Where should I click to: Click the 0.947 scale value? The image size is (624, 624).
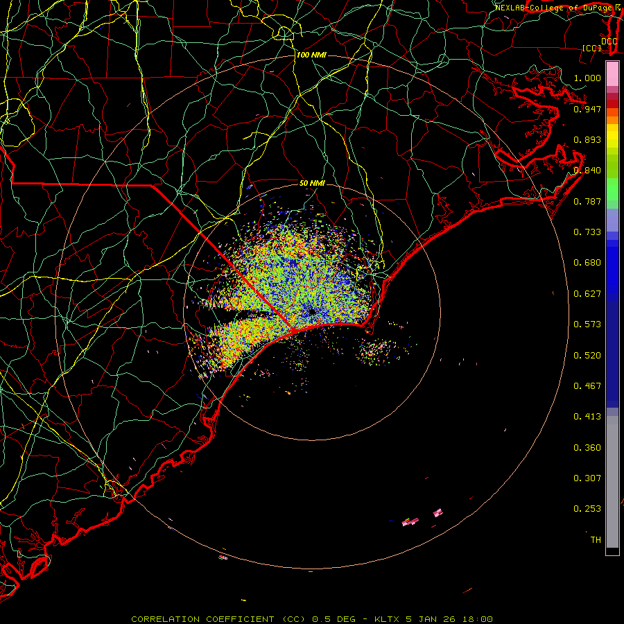point(587,109)
